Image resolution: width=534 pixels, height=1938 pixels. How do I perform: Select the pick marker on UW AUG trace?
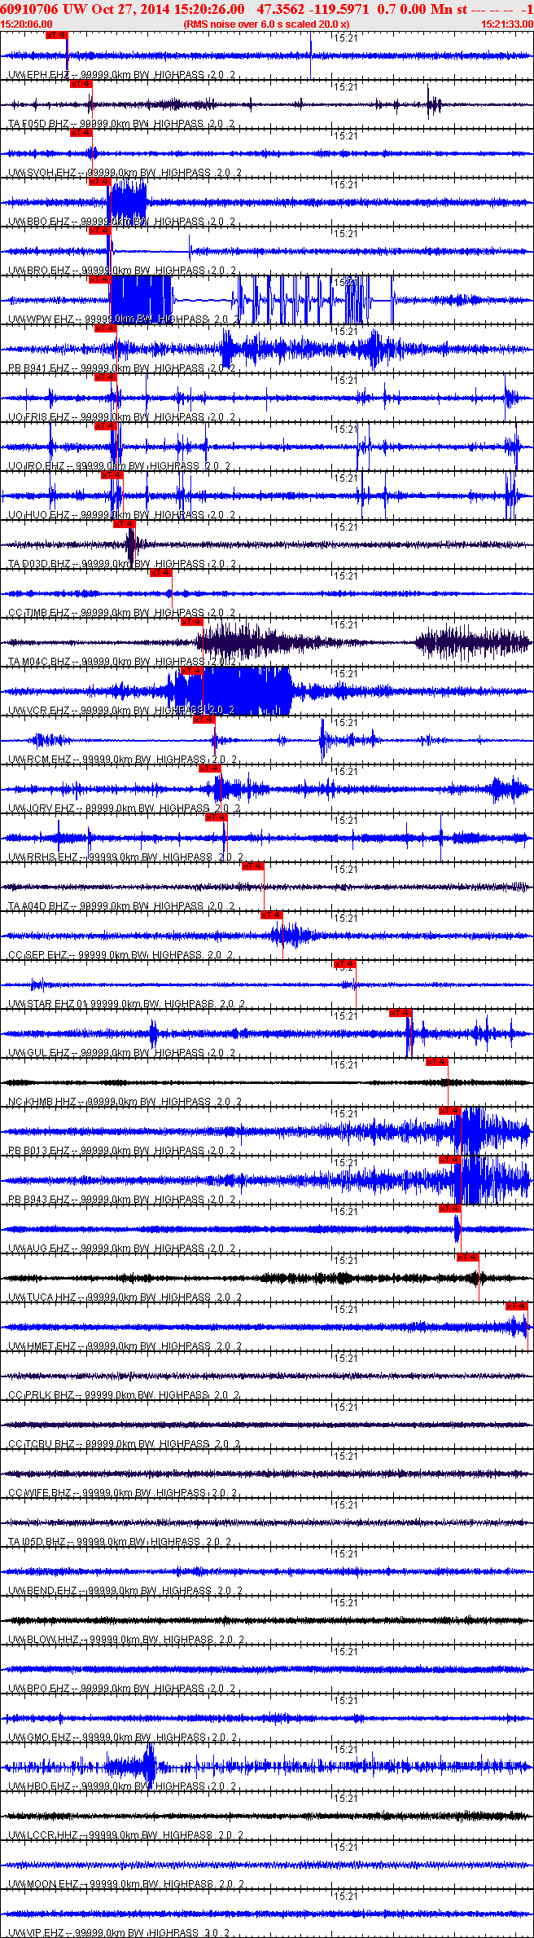pos(449,1209)
